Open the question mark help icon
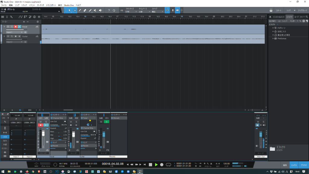Viewport: 309px width, 174px height. point(109,10)
